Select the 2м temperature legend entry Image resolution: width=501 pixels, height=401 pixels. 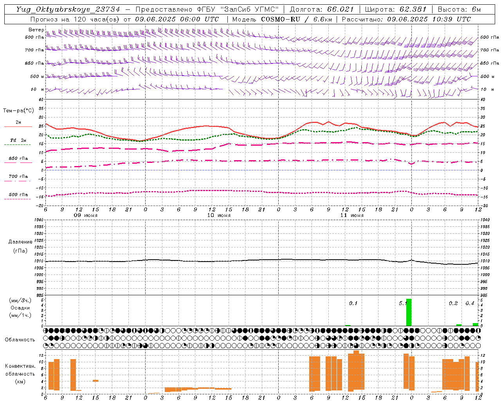[x=18, y=122]
